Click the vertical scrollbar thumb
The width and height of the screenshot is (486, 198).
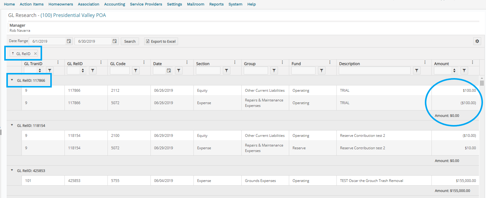482,83
